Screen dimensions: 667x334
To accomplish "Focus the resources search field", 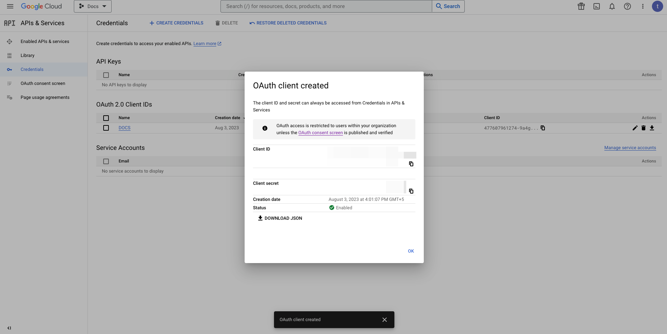I will tap(326, 6).
